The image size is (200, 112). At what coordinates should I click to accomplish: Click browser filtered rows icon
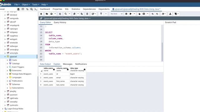[x=27, y=9]
